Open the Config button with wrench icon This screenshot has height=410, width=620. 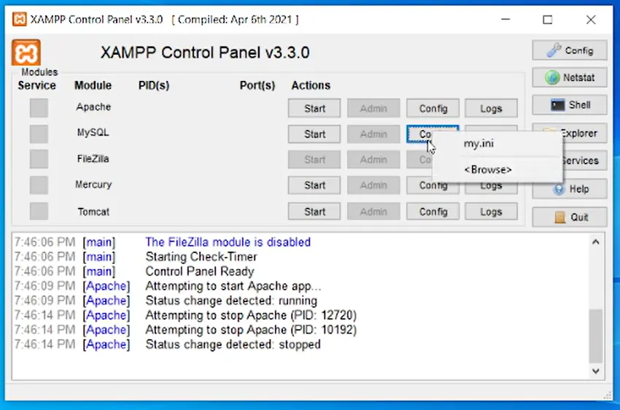[570, 50]
